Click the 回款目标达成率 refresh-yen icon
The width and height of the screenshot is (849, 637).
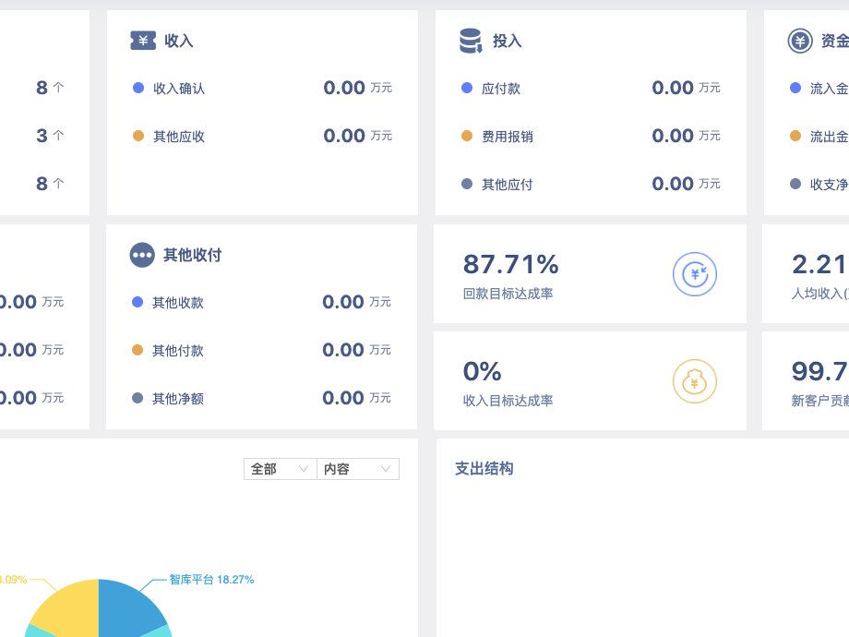tap(694, 274)
